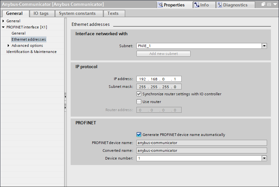Uncheck Generate PROFINET device name automatically
The image size is (279, 187).
point(139,135)
